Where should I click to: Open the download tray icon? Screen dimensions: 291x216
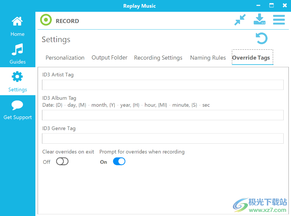click(x=260, y=19)
